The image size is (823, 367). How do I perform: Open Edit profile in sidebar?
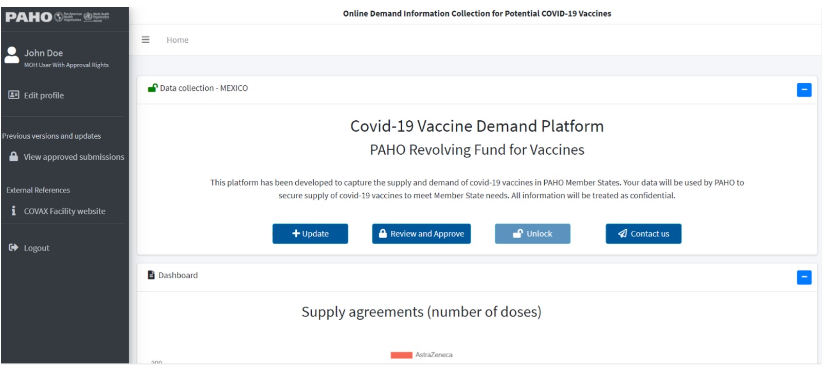pyautogui.click(x=44, y=95)
